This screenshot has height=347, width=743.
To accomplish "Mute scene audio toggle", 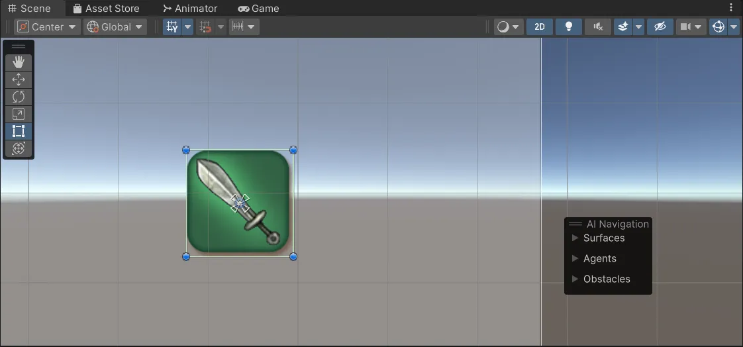I will pos(598,27).
